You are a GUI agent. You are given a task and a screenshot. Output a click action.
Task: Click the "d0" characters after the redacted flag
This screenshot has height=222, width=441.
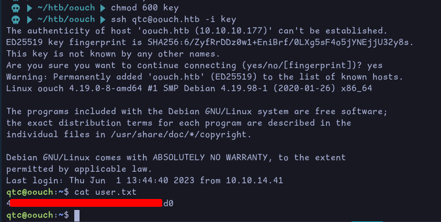(168, 203)
